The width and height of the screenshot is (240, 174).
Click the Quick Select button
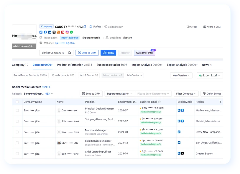point(212,94)
